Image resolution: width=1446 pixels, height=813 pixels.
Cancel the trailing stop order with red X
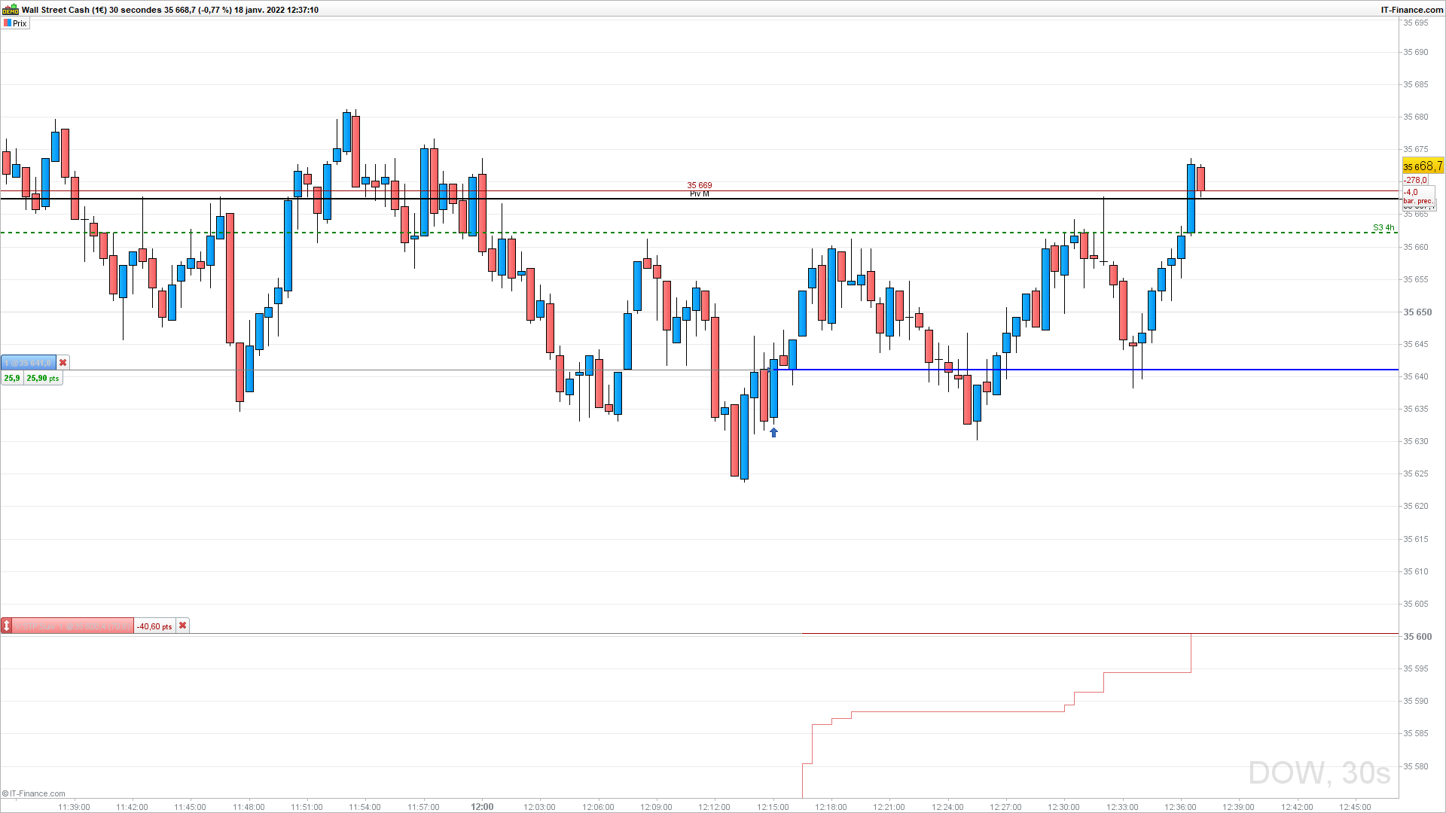tap(182, 626)
